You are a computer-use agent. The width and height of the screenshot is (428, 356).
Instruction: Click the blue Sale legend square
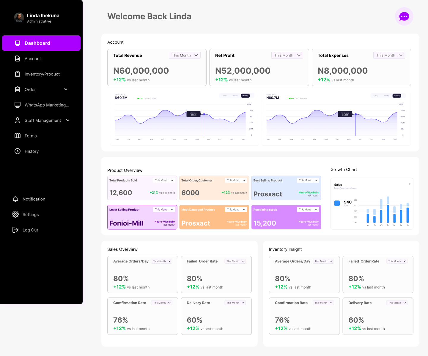coord(337,203)
